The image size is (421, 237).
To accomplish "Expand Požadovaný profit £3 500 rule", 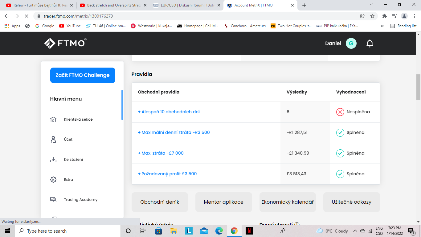I will click(x=167, y=174).
